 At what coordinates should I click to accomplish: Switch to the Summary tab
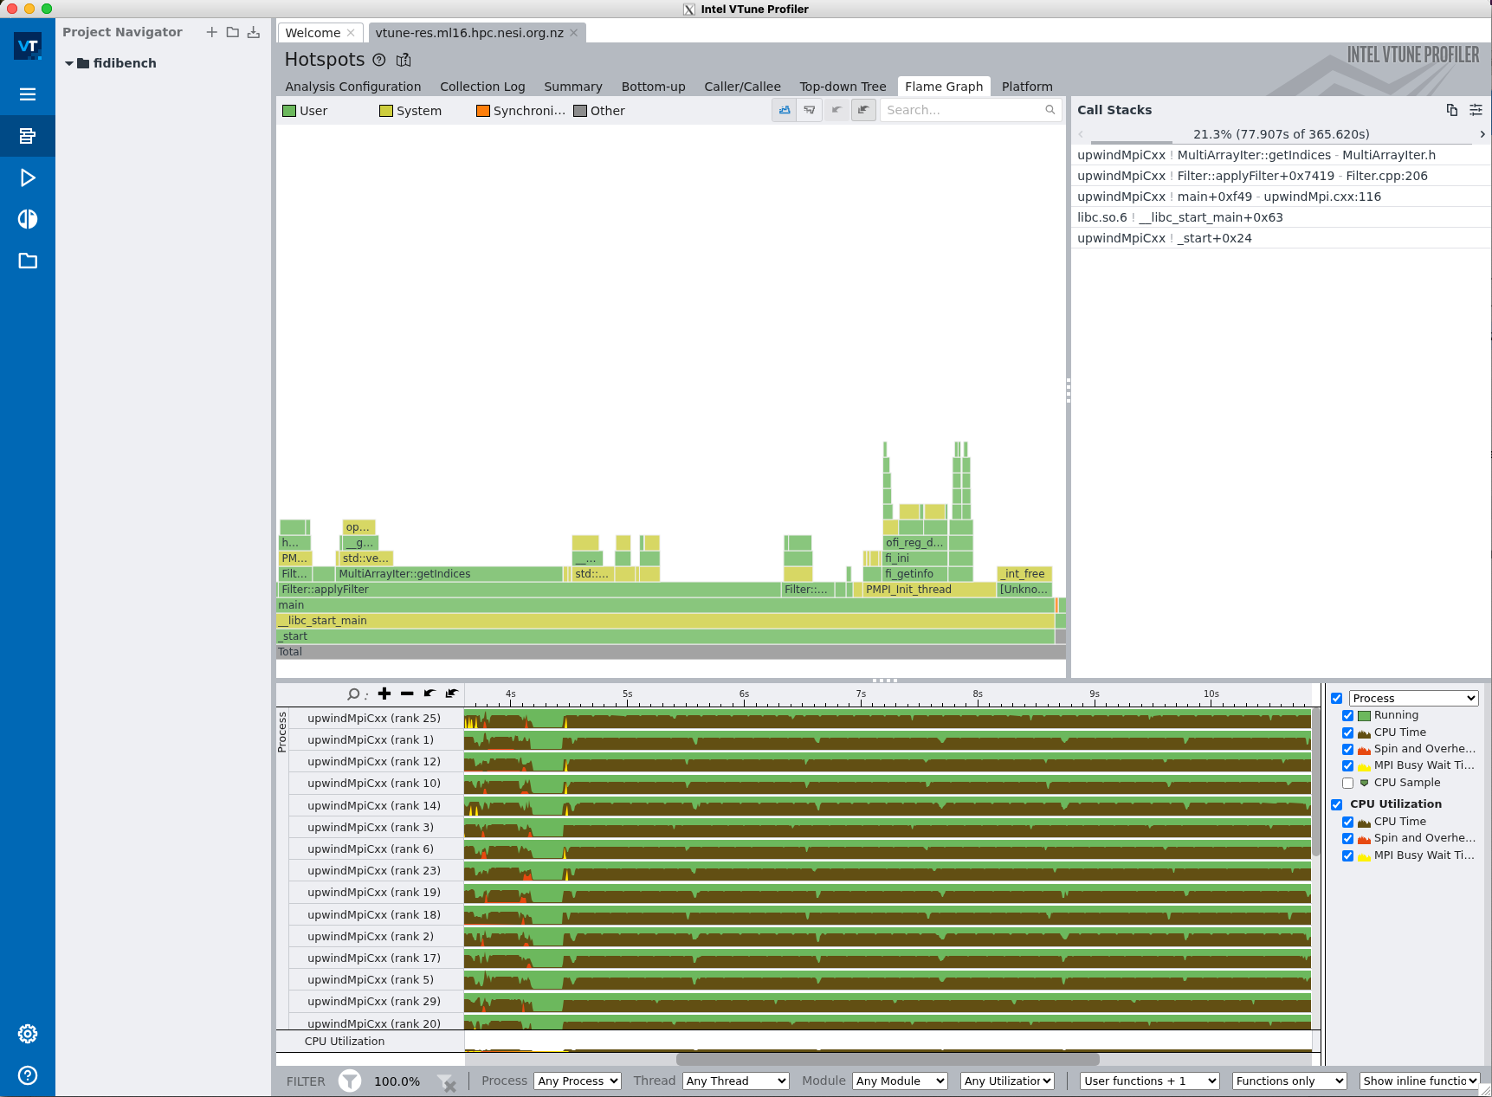pyautogui.click(x=573, y=86)
